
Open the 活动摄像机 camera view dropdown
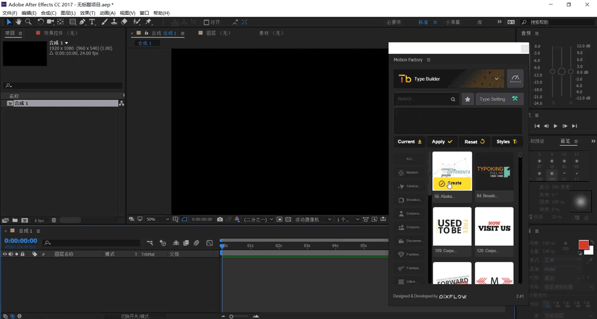coord(313,219)
